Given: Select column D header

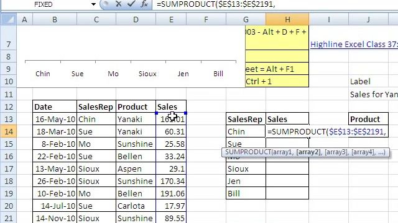Looking at the screenshot, I should 136,19.
